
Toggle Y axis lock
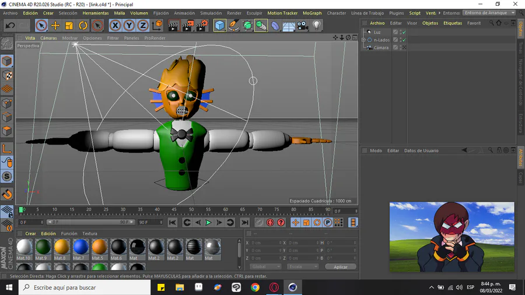click(129, 26)
